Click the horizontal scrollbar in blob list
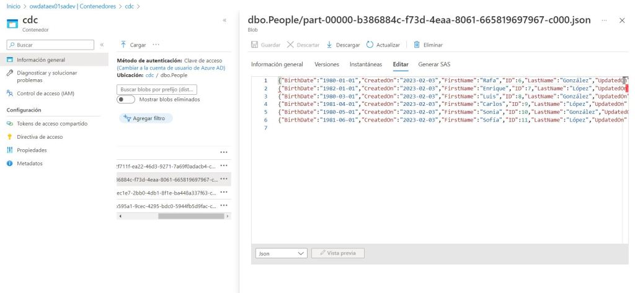The image size is (635, 293). [186, 216]
